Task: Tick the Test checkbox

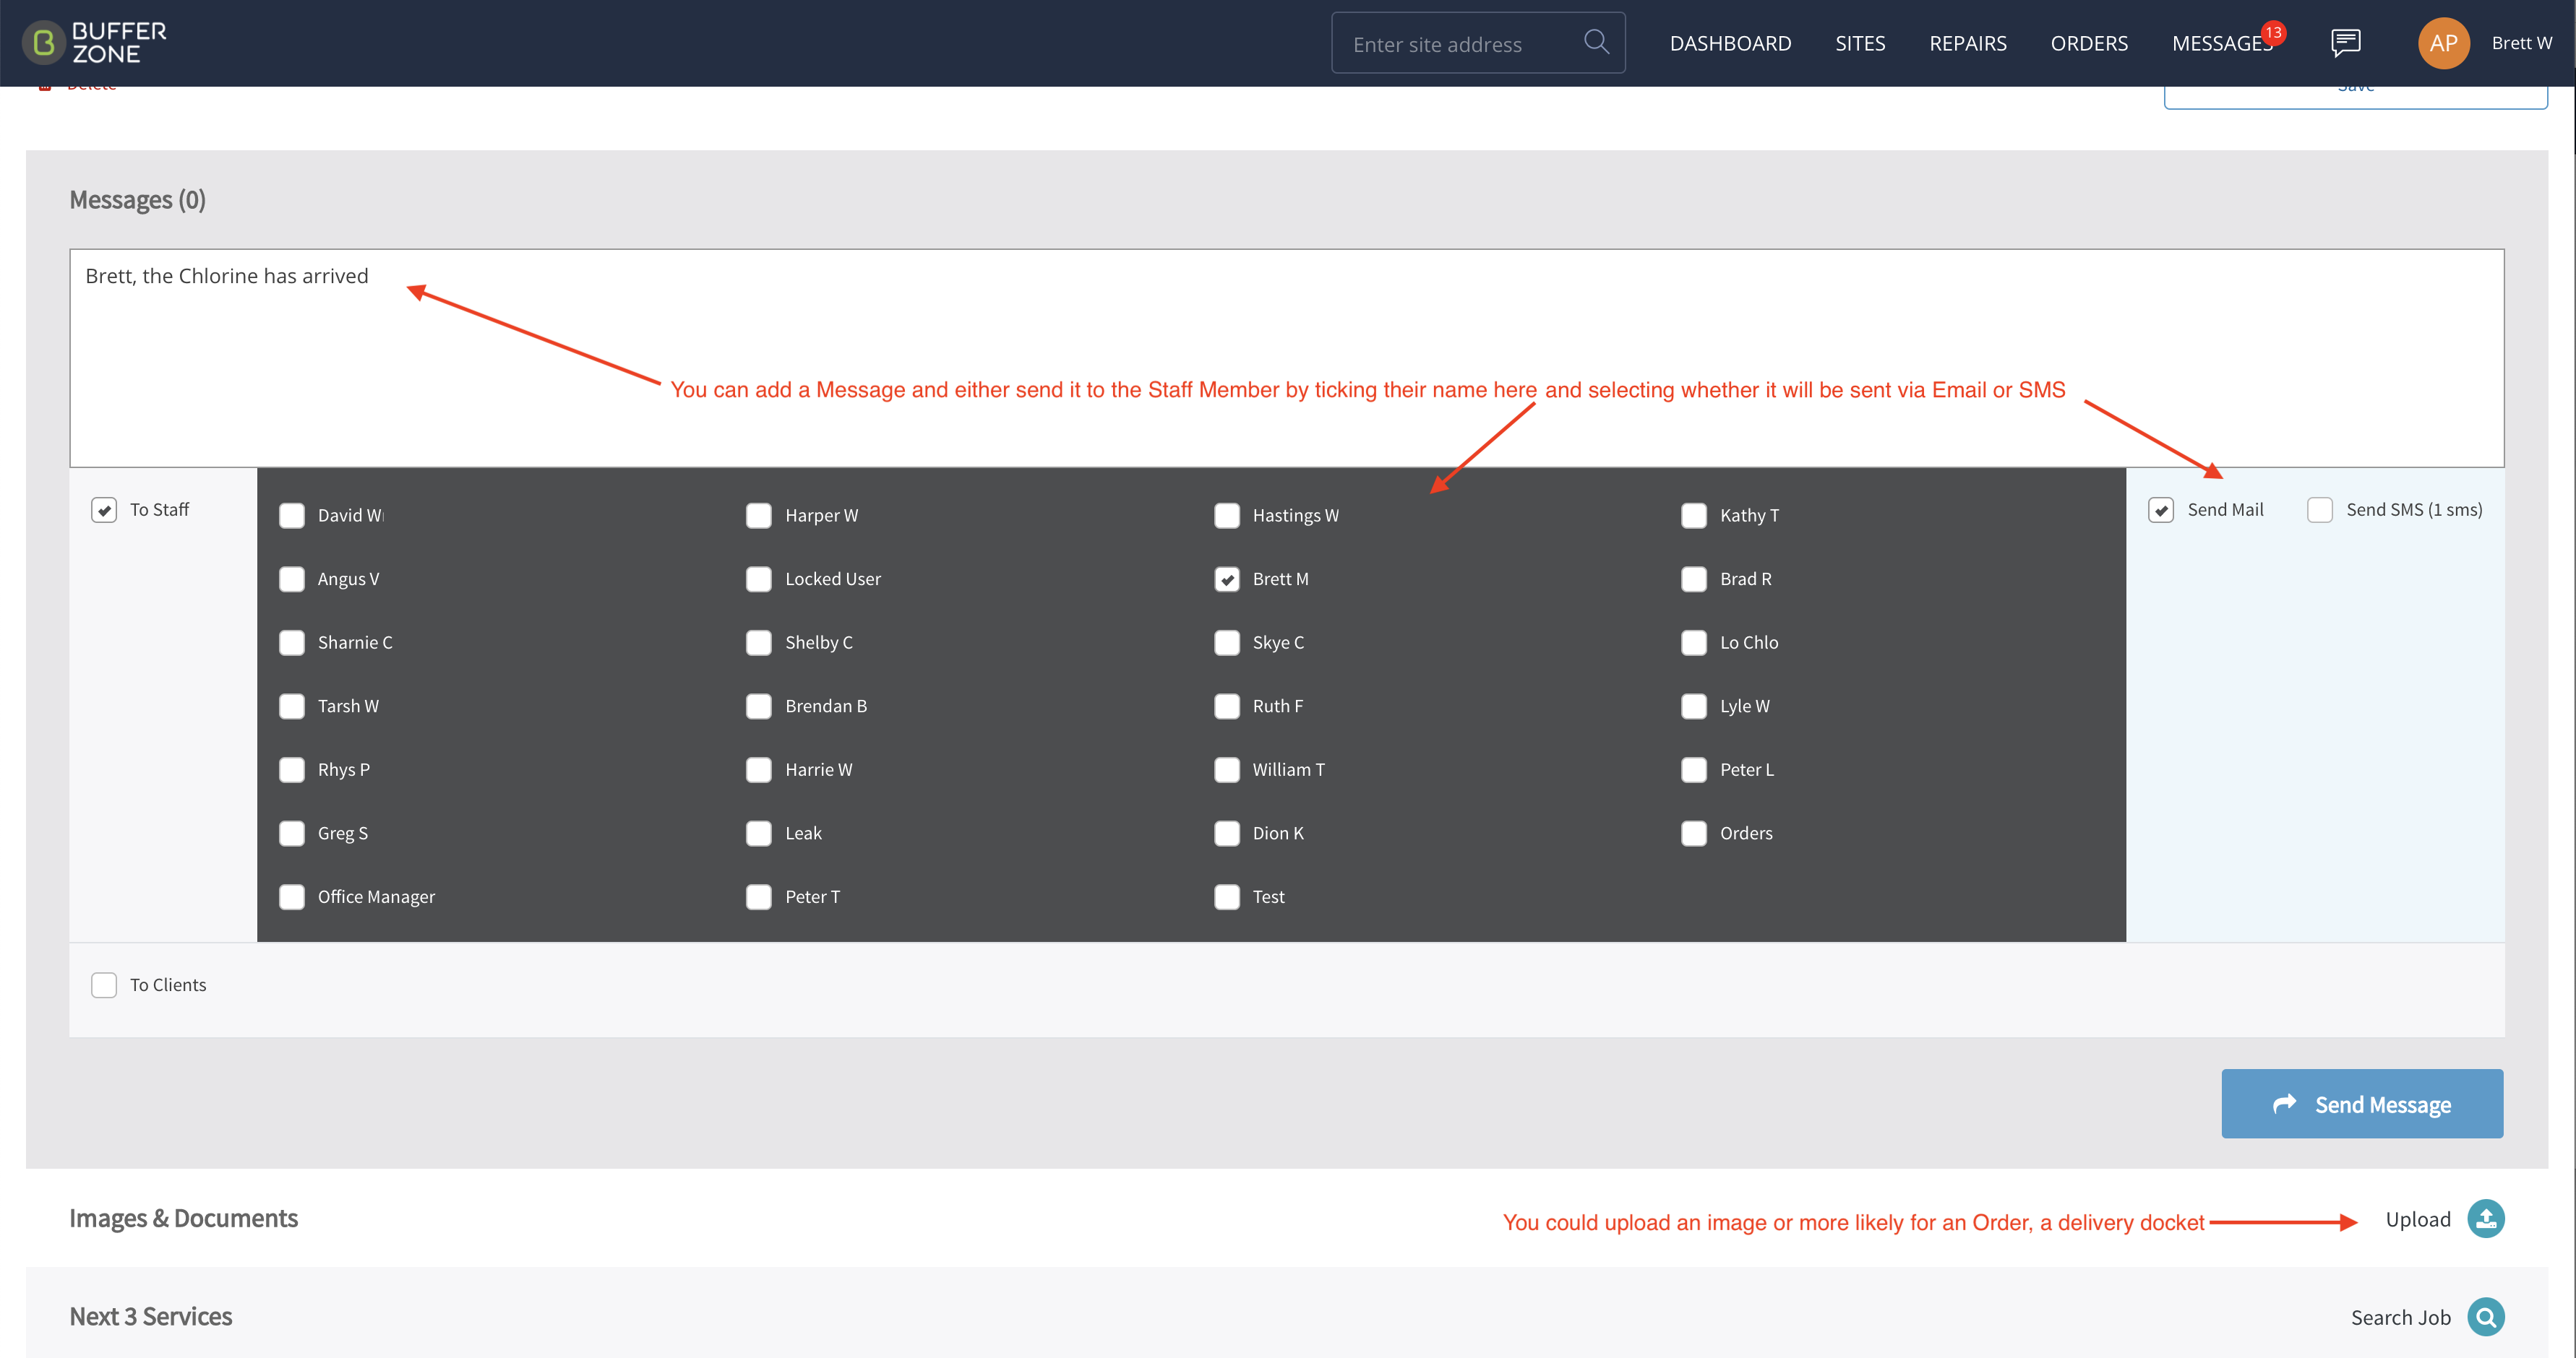Action: tap(1226, 896)
